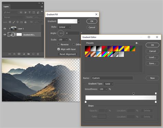Screen dimensions: 163x128
Task: Open the fx layer style icon
Action: (x=14, y=54)
